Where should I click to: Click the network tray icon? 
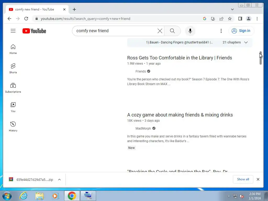pos(235,196)
